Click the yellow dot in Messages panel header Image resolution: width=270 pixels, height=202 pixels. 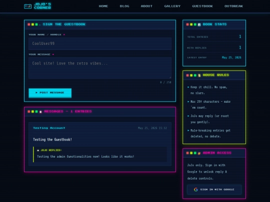point(32,112)
